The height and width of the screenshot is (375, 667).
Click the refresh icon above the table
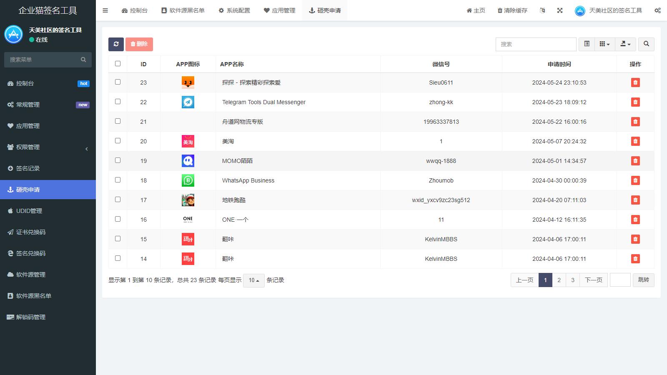(x=116, y=44)
